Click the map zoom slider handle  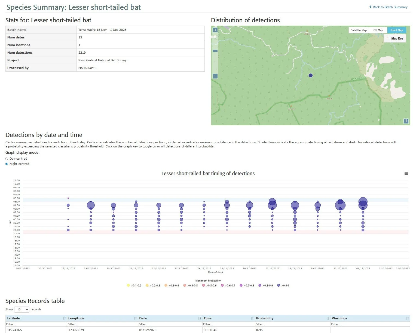[x=215, y=51]
